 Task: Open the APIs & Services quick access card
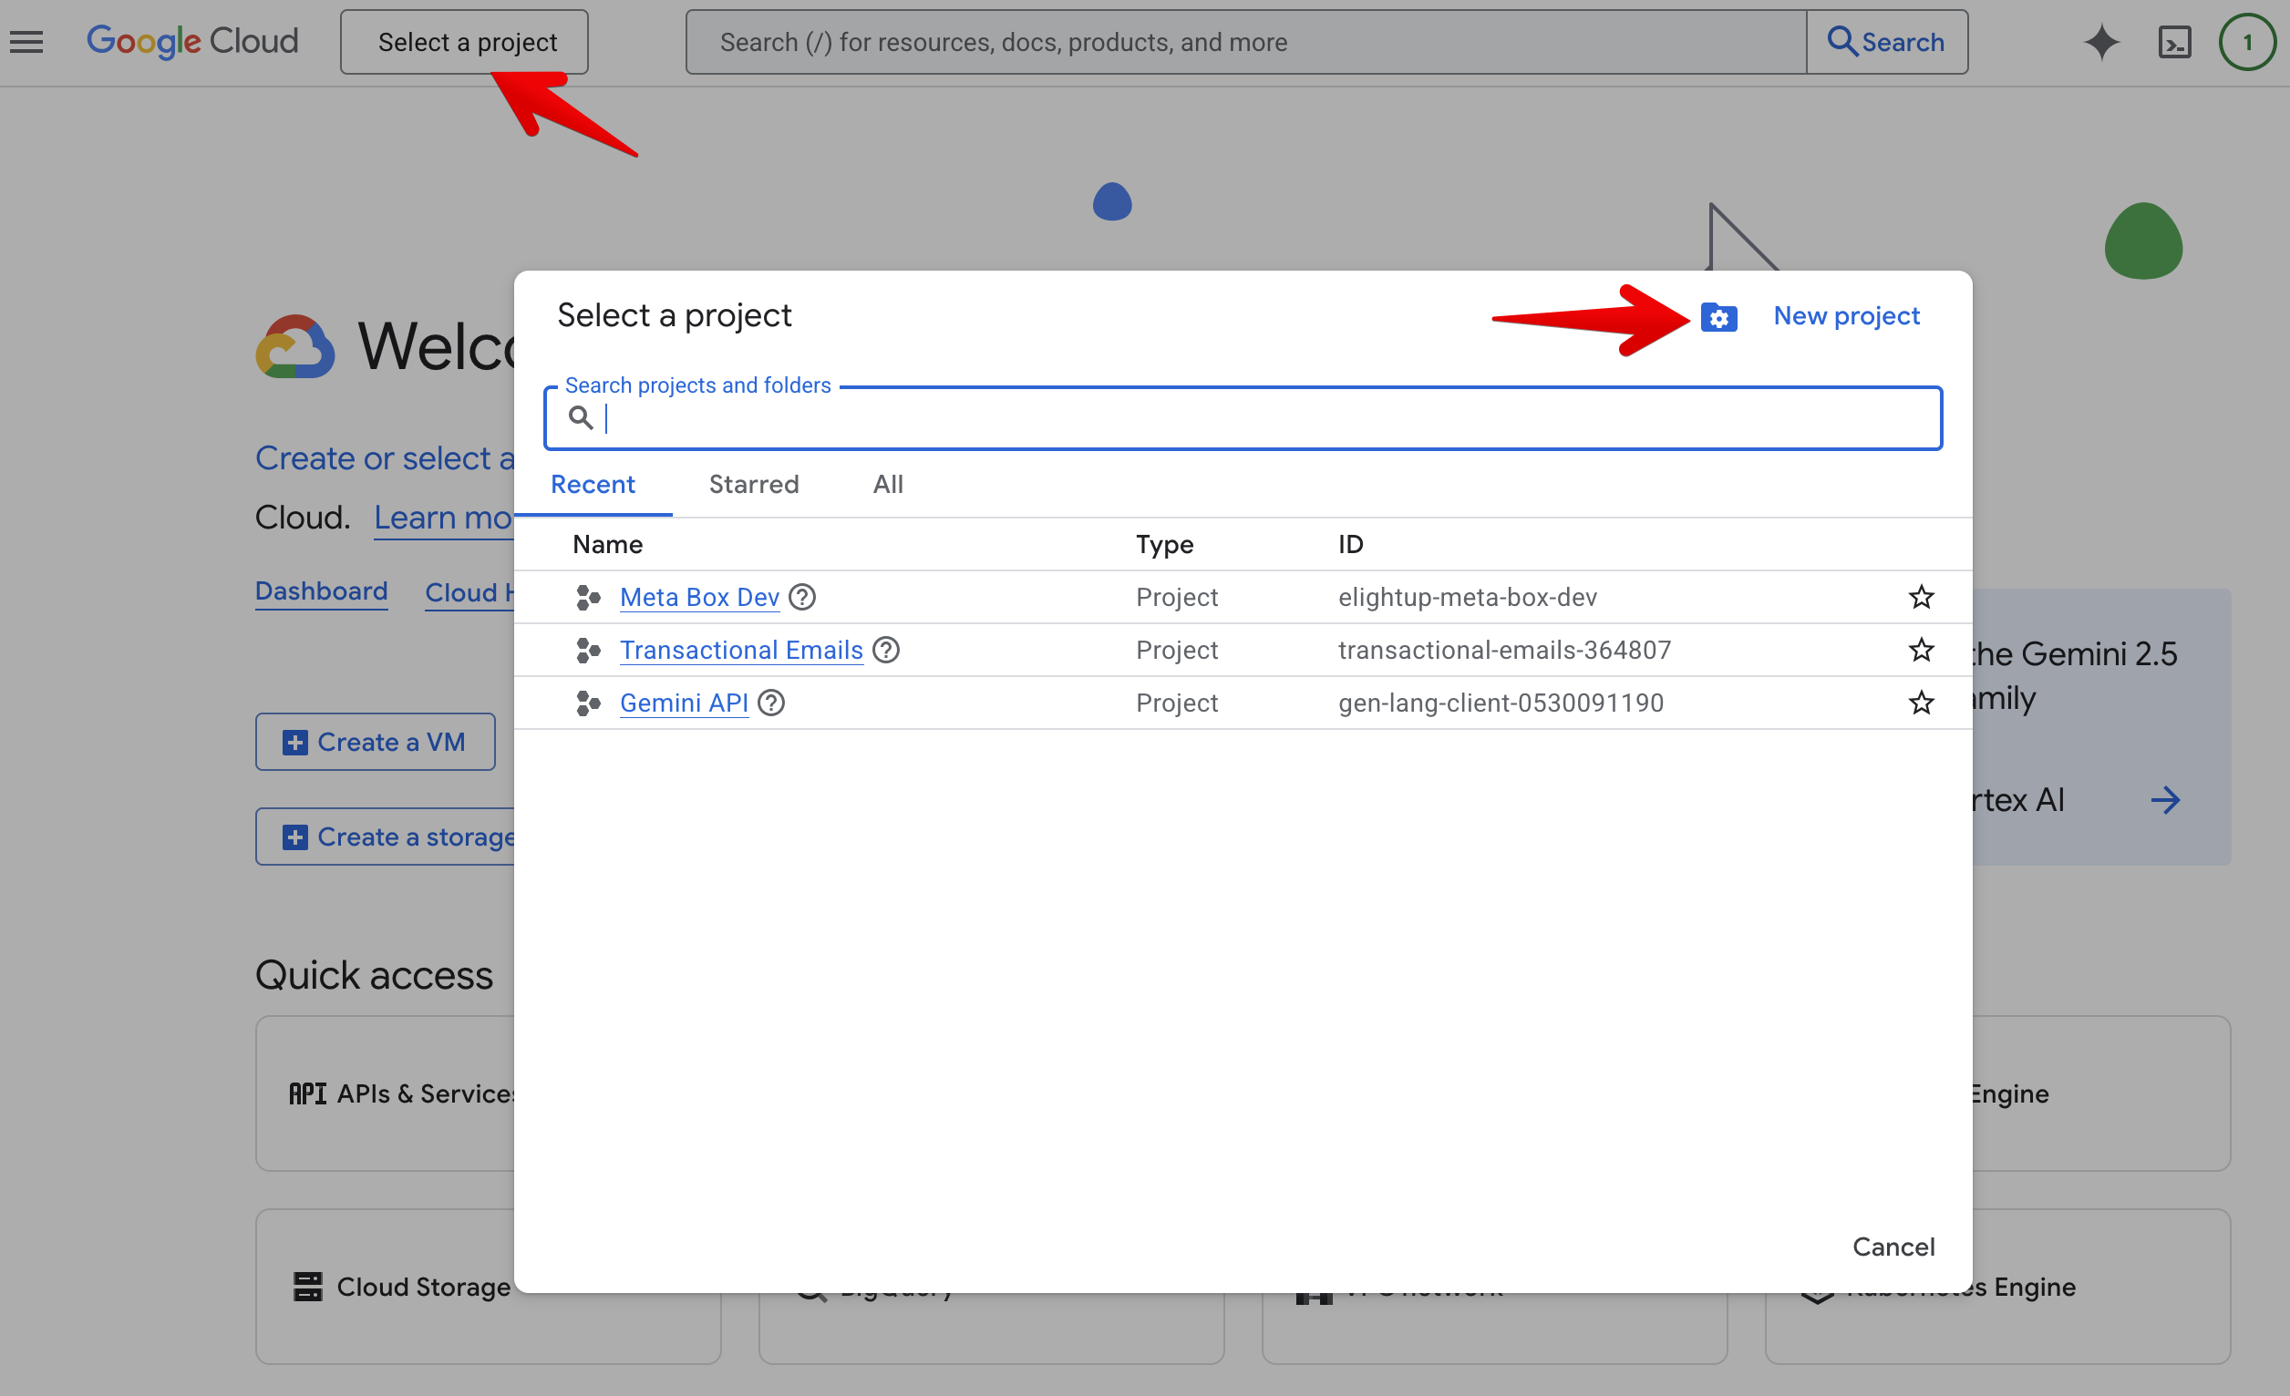[386, 1094]
